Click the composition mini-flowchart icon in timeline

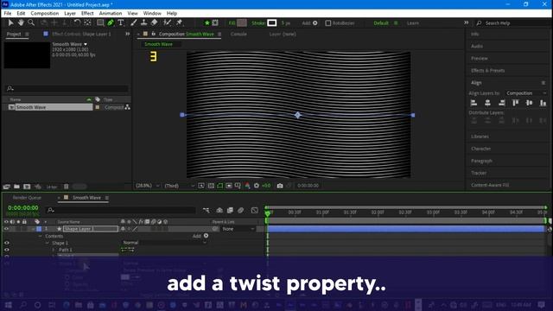coord(206,210)
